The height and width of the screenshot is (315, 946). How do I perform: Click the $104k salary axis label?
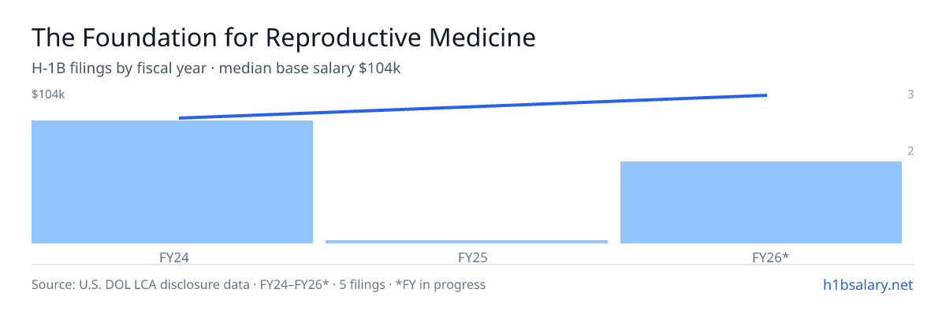point(48,94)
